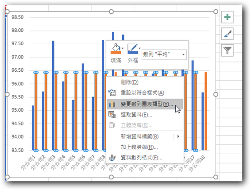
Task: Select the orange bar of 分公司18
Action: click(x=206, y=111)
